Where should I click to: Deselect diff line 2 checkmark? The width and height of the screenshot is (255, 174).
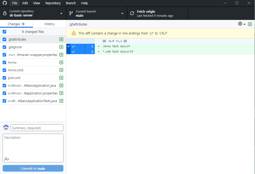(x=73, y=52)
